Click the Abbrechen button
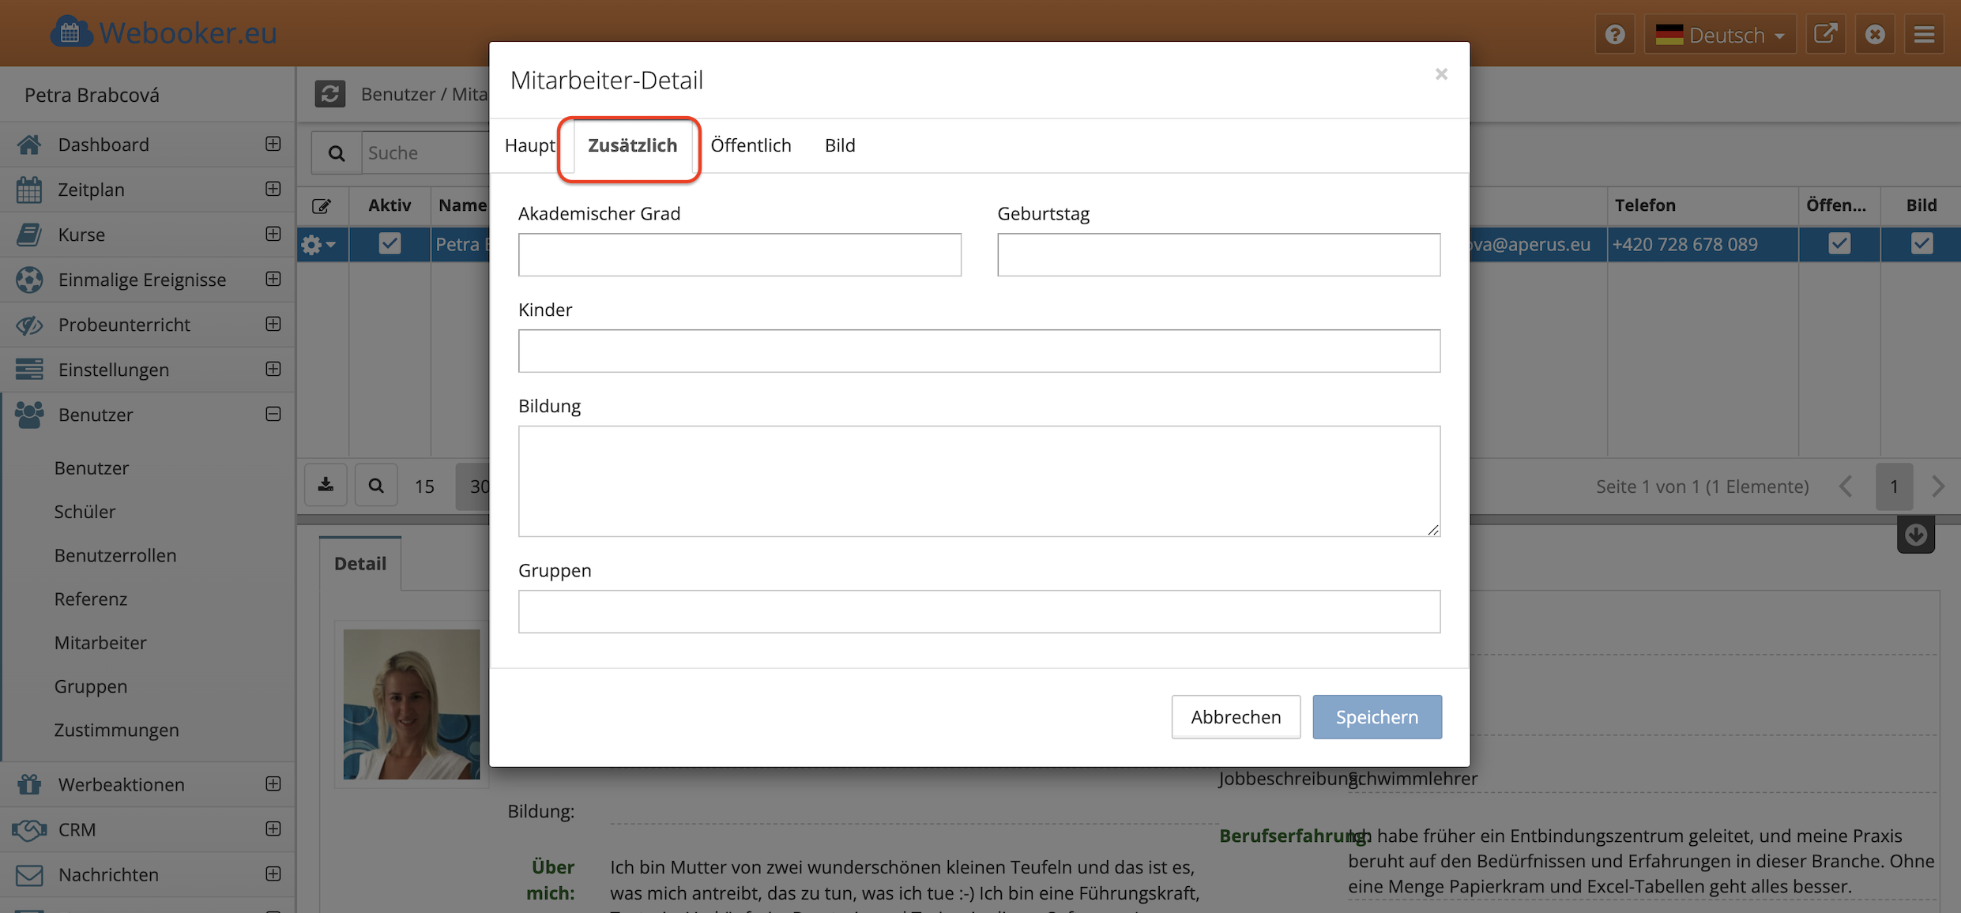Screen dimensions: 1961x913 coord(1236,716)
